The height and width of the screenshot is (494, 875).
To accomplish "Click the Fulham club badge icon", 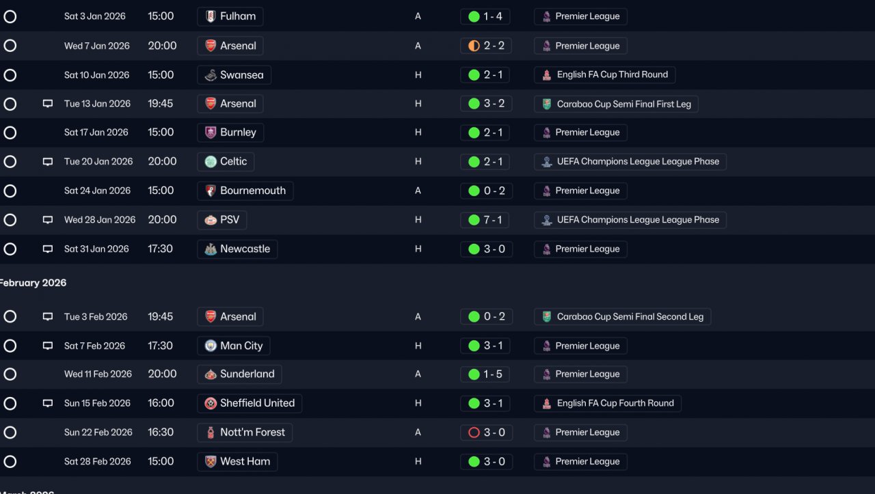I will (211, 16).
